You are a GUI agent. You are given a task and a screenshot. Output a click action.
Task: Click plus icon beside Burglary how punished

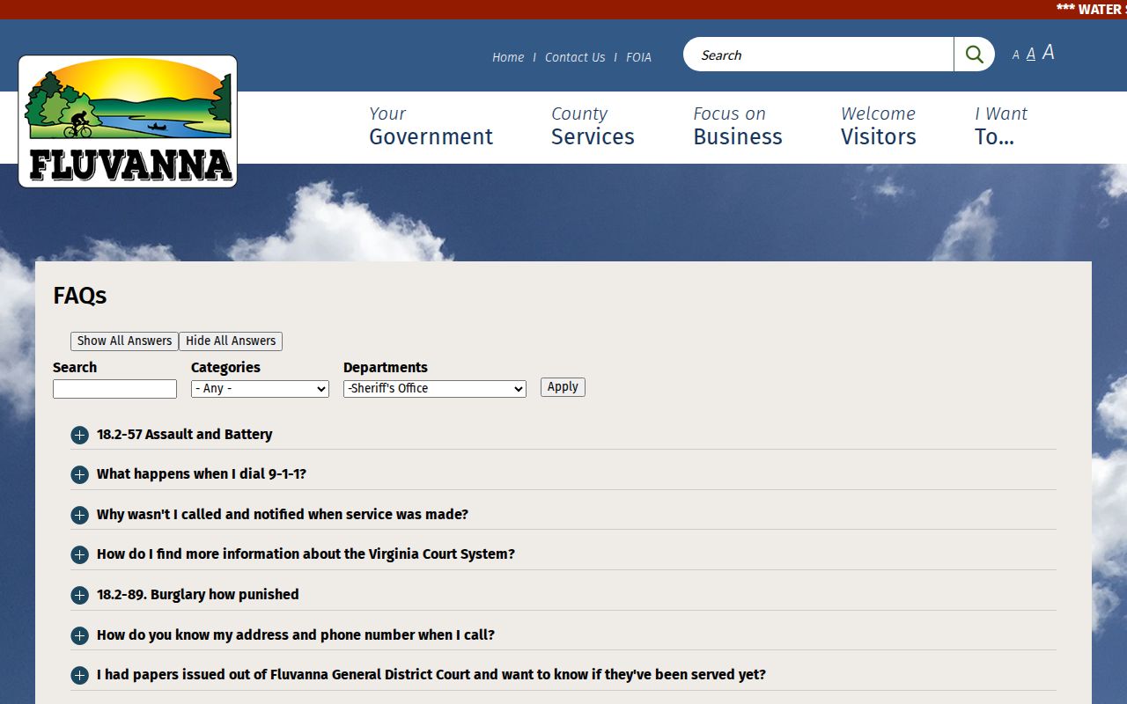[79, 595]
